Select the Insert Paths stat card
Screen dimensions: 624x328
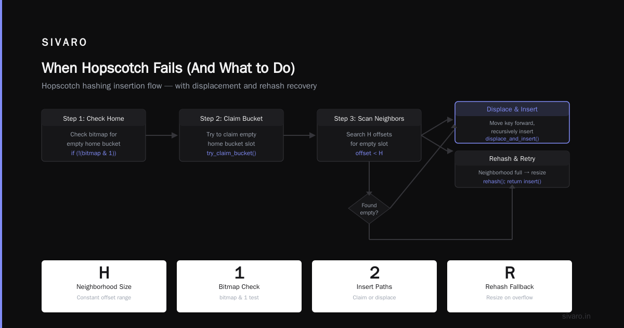374,286
